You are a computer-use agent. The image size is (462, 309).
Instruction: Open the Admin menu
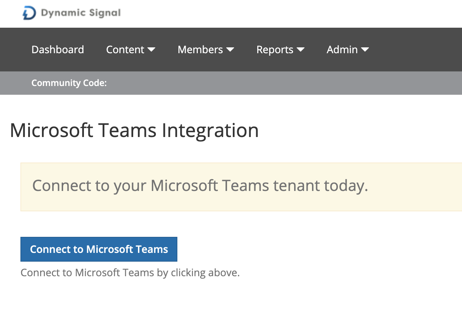[348, 50]
